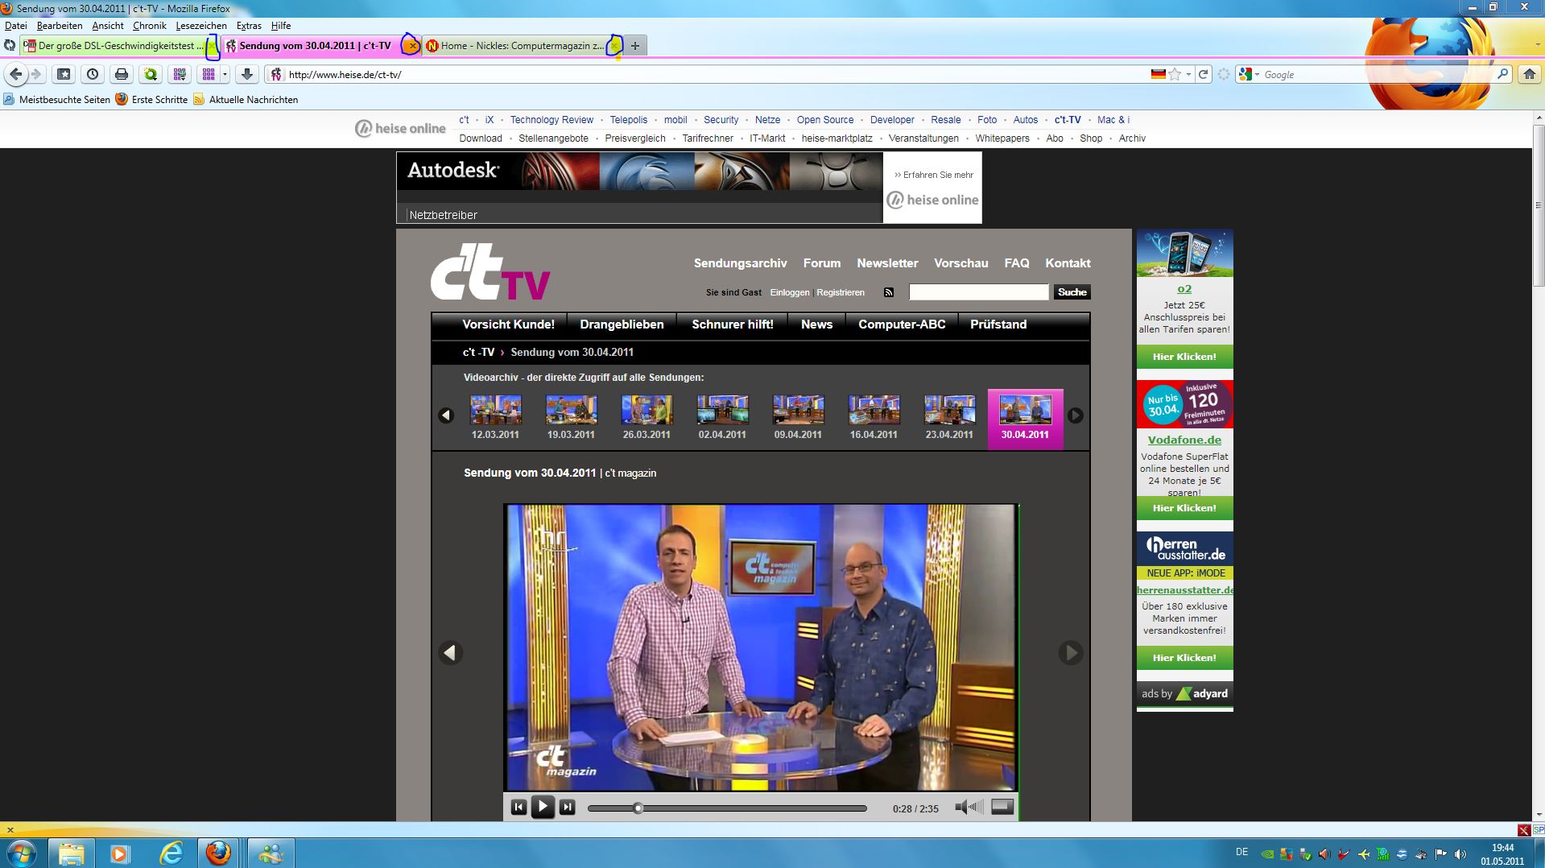
Task: Open browsing history clock toolbar button
Action: (x=93, y=74)
